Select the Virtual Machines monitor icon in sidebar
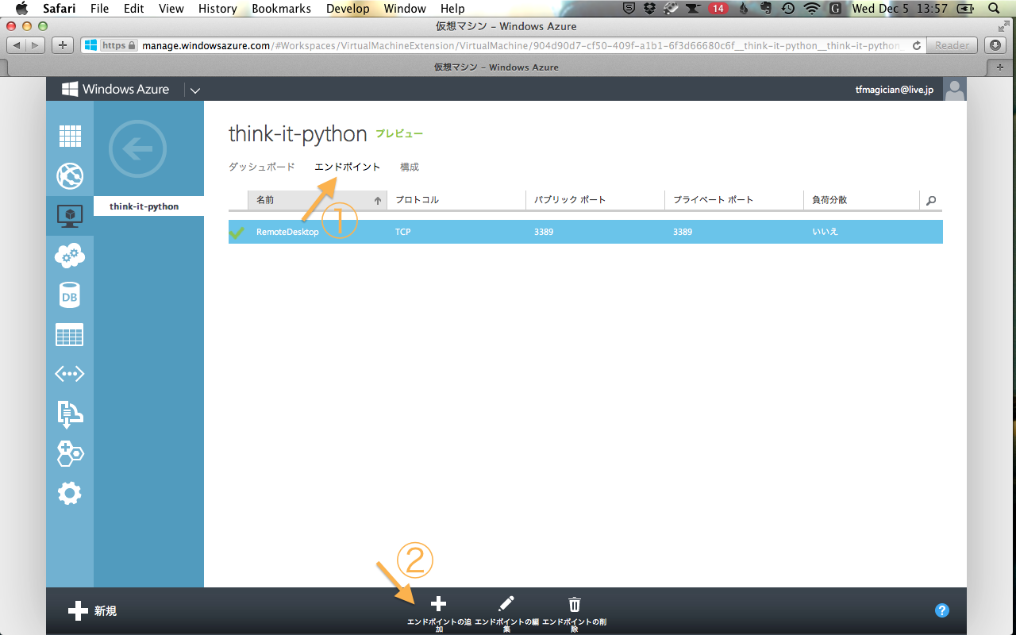 (x=70, y=215)
